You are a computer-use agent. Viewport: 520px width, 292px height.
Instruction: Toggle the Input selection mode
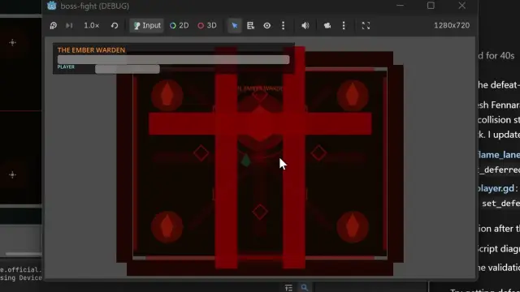point(146,25)
